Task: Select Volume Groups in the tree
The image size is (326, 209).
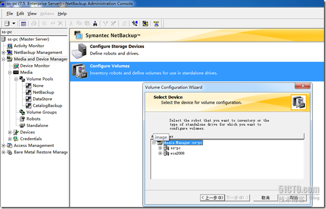Action: tap(42, 112)
